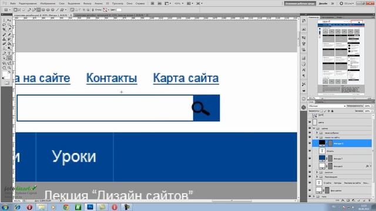
Task: Open the Просмотр menu
Action: 117,4
